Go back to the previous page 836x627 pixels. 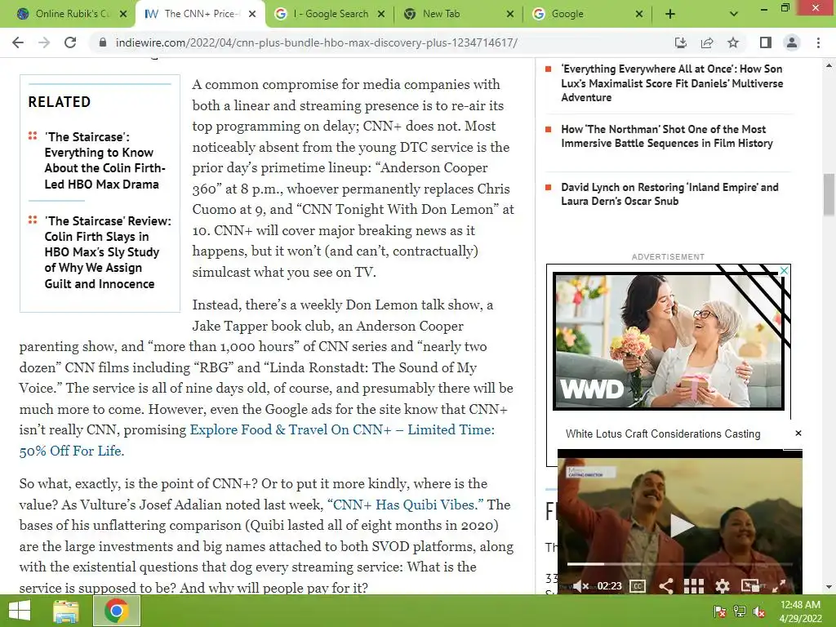18,42
